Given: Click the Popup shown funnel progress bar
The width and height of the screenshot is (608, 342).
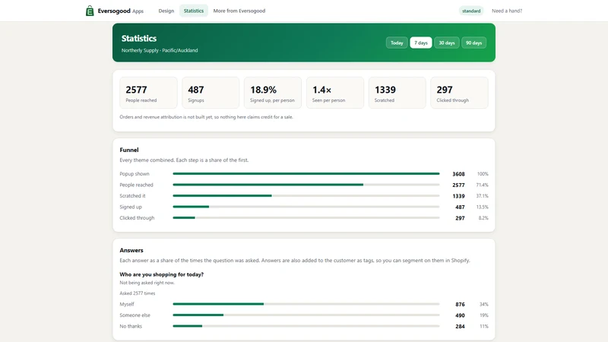Looking at the screenshot, I should point(306,174).
